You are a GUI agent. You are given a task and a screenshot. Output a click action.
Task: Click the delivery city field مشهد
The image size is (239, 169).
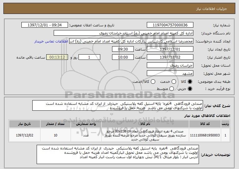pyautogui.click(x=170, y=73)
